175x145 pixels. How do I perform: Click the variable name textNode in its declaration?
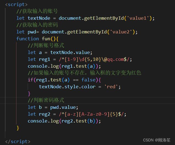[x=39, y=18]
